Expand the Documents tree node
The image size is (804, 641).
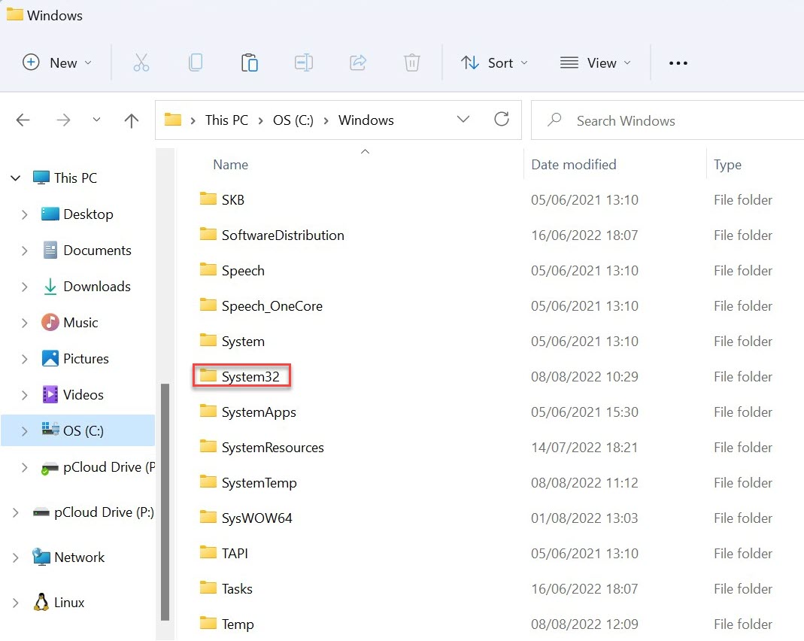click(x=24, y=251)
